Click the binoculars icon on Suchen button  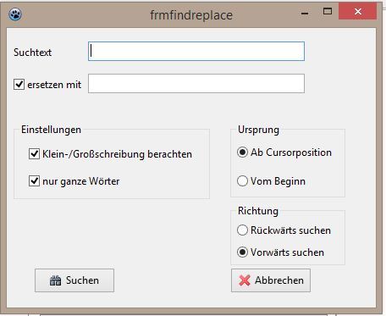(x=55, y=280)
